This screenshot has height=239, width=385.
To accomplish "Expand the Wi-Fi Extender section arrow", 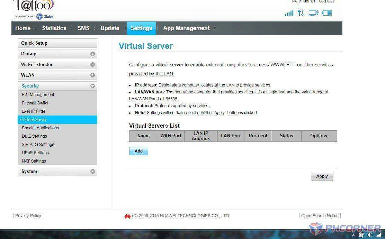I will click(x=92, y=65).
